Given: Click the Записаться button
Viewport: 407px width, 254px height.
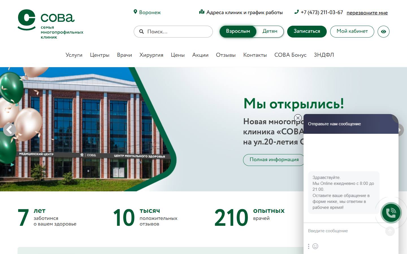Looking at the screenshot, I should 307,31.
